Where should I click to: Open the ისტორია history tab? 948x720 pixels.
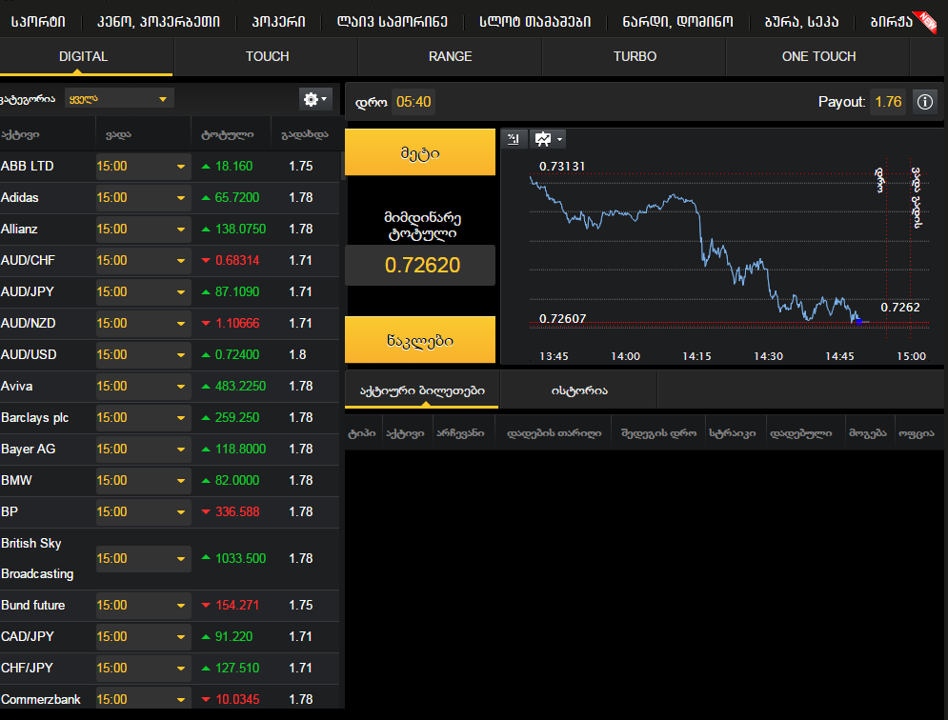pyautogui.click(x=578, y=390)
